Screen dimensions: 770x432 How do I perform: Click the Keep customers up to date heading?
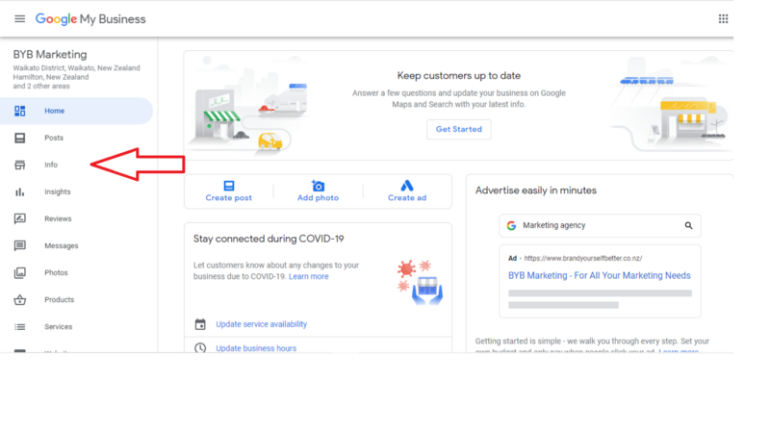pyautogui.click(x=459, y=76)
